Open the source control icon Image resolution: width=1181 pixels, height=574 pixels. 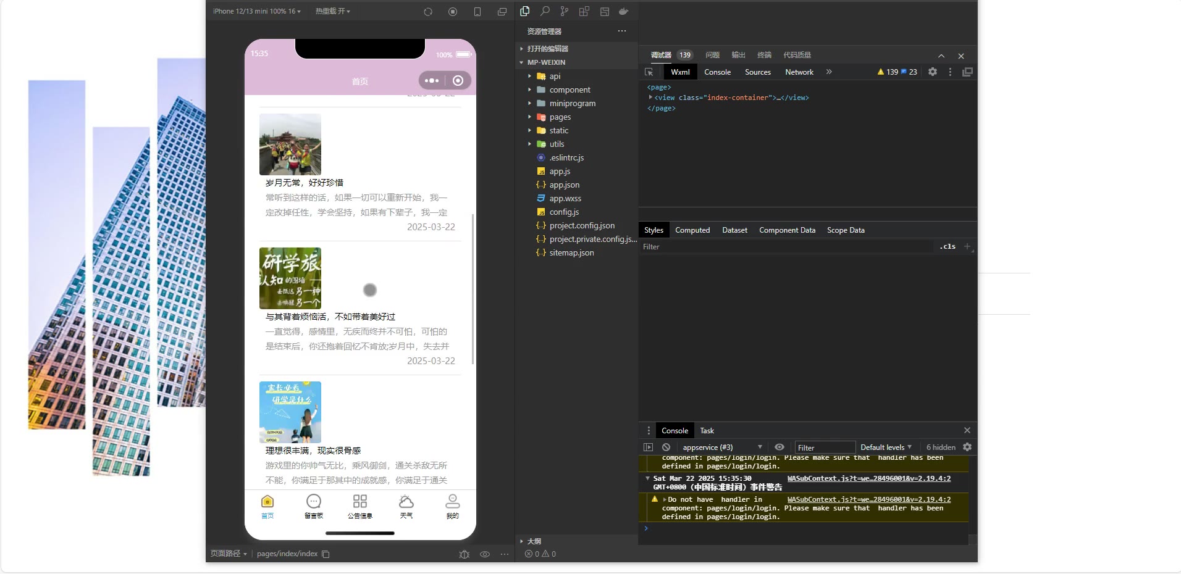(565, 11)
